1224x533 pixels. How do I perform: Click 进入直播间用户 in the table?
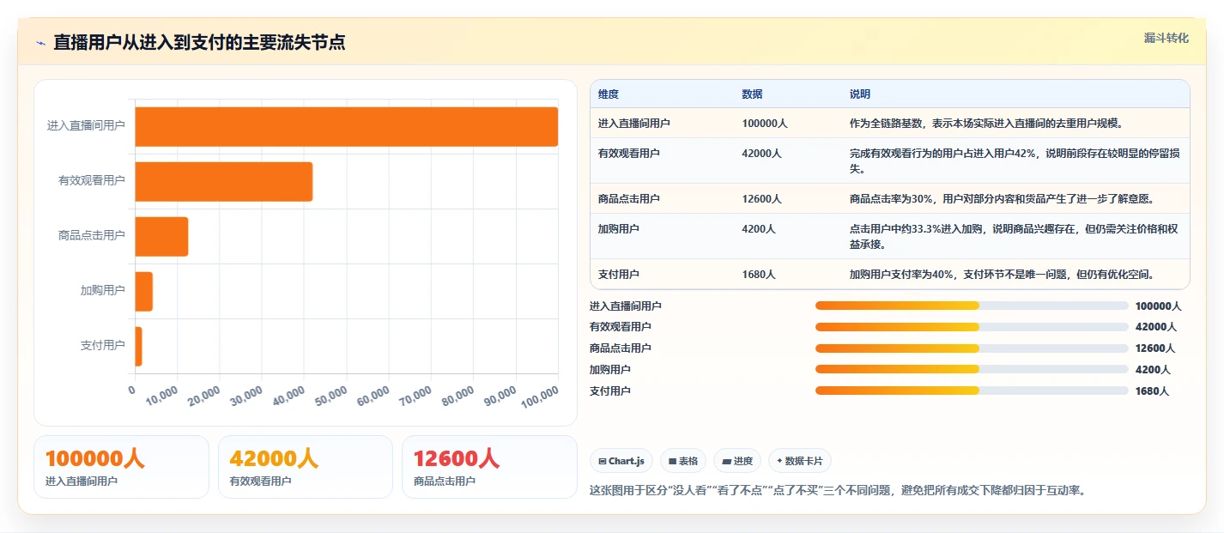point(634,124)
